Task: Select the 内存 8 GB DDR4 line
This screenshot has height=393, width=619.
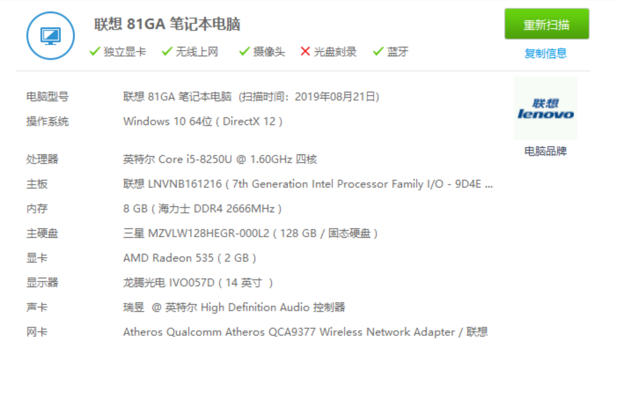Action: click(202, 209)
